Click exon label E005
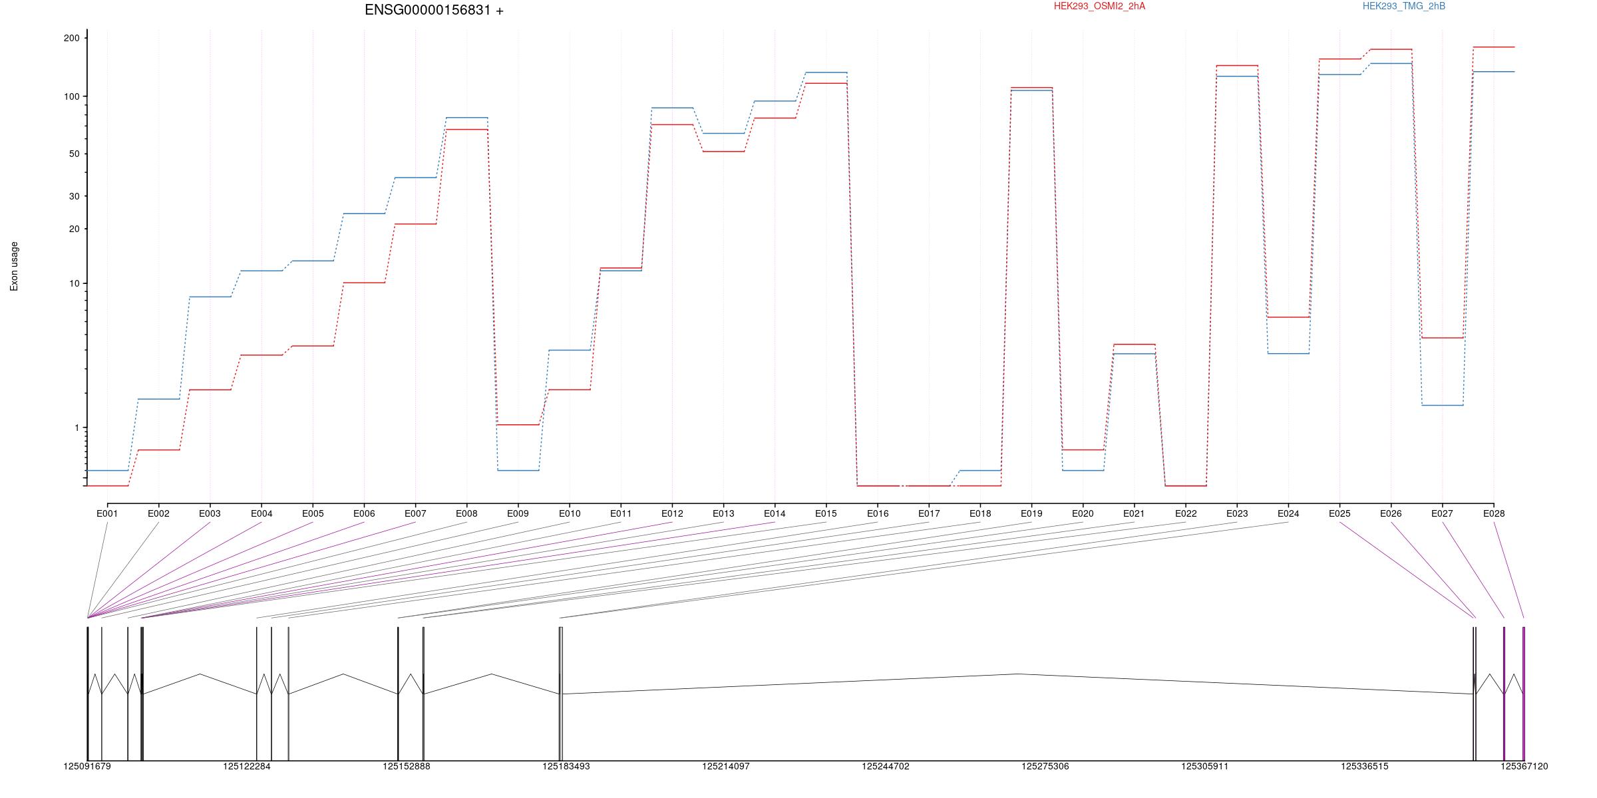The height and width of the screenshot is (798, 1597). click(x=313, y=513)
